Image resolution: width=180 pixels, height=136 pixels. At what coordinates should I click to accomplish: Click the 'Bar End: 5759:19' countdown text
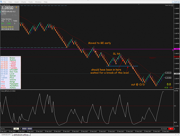pyautogui.click(x=7, y=27)
